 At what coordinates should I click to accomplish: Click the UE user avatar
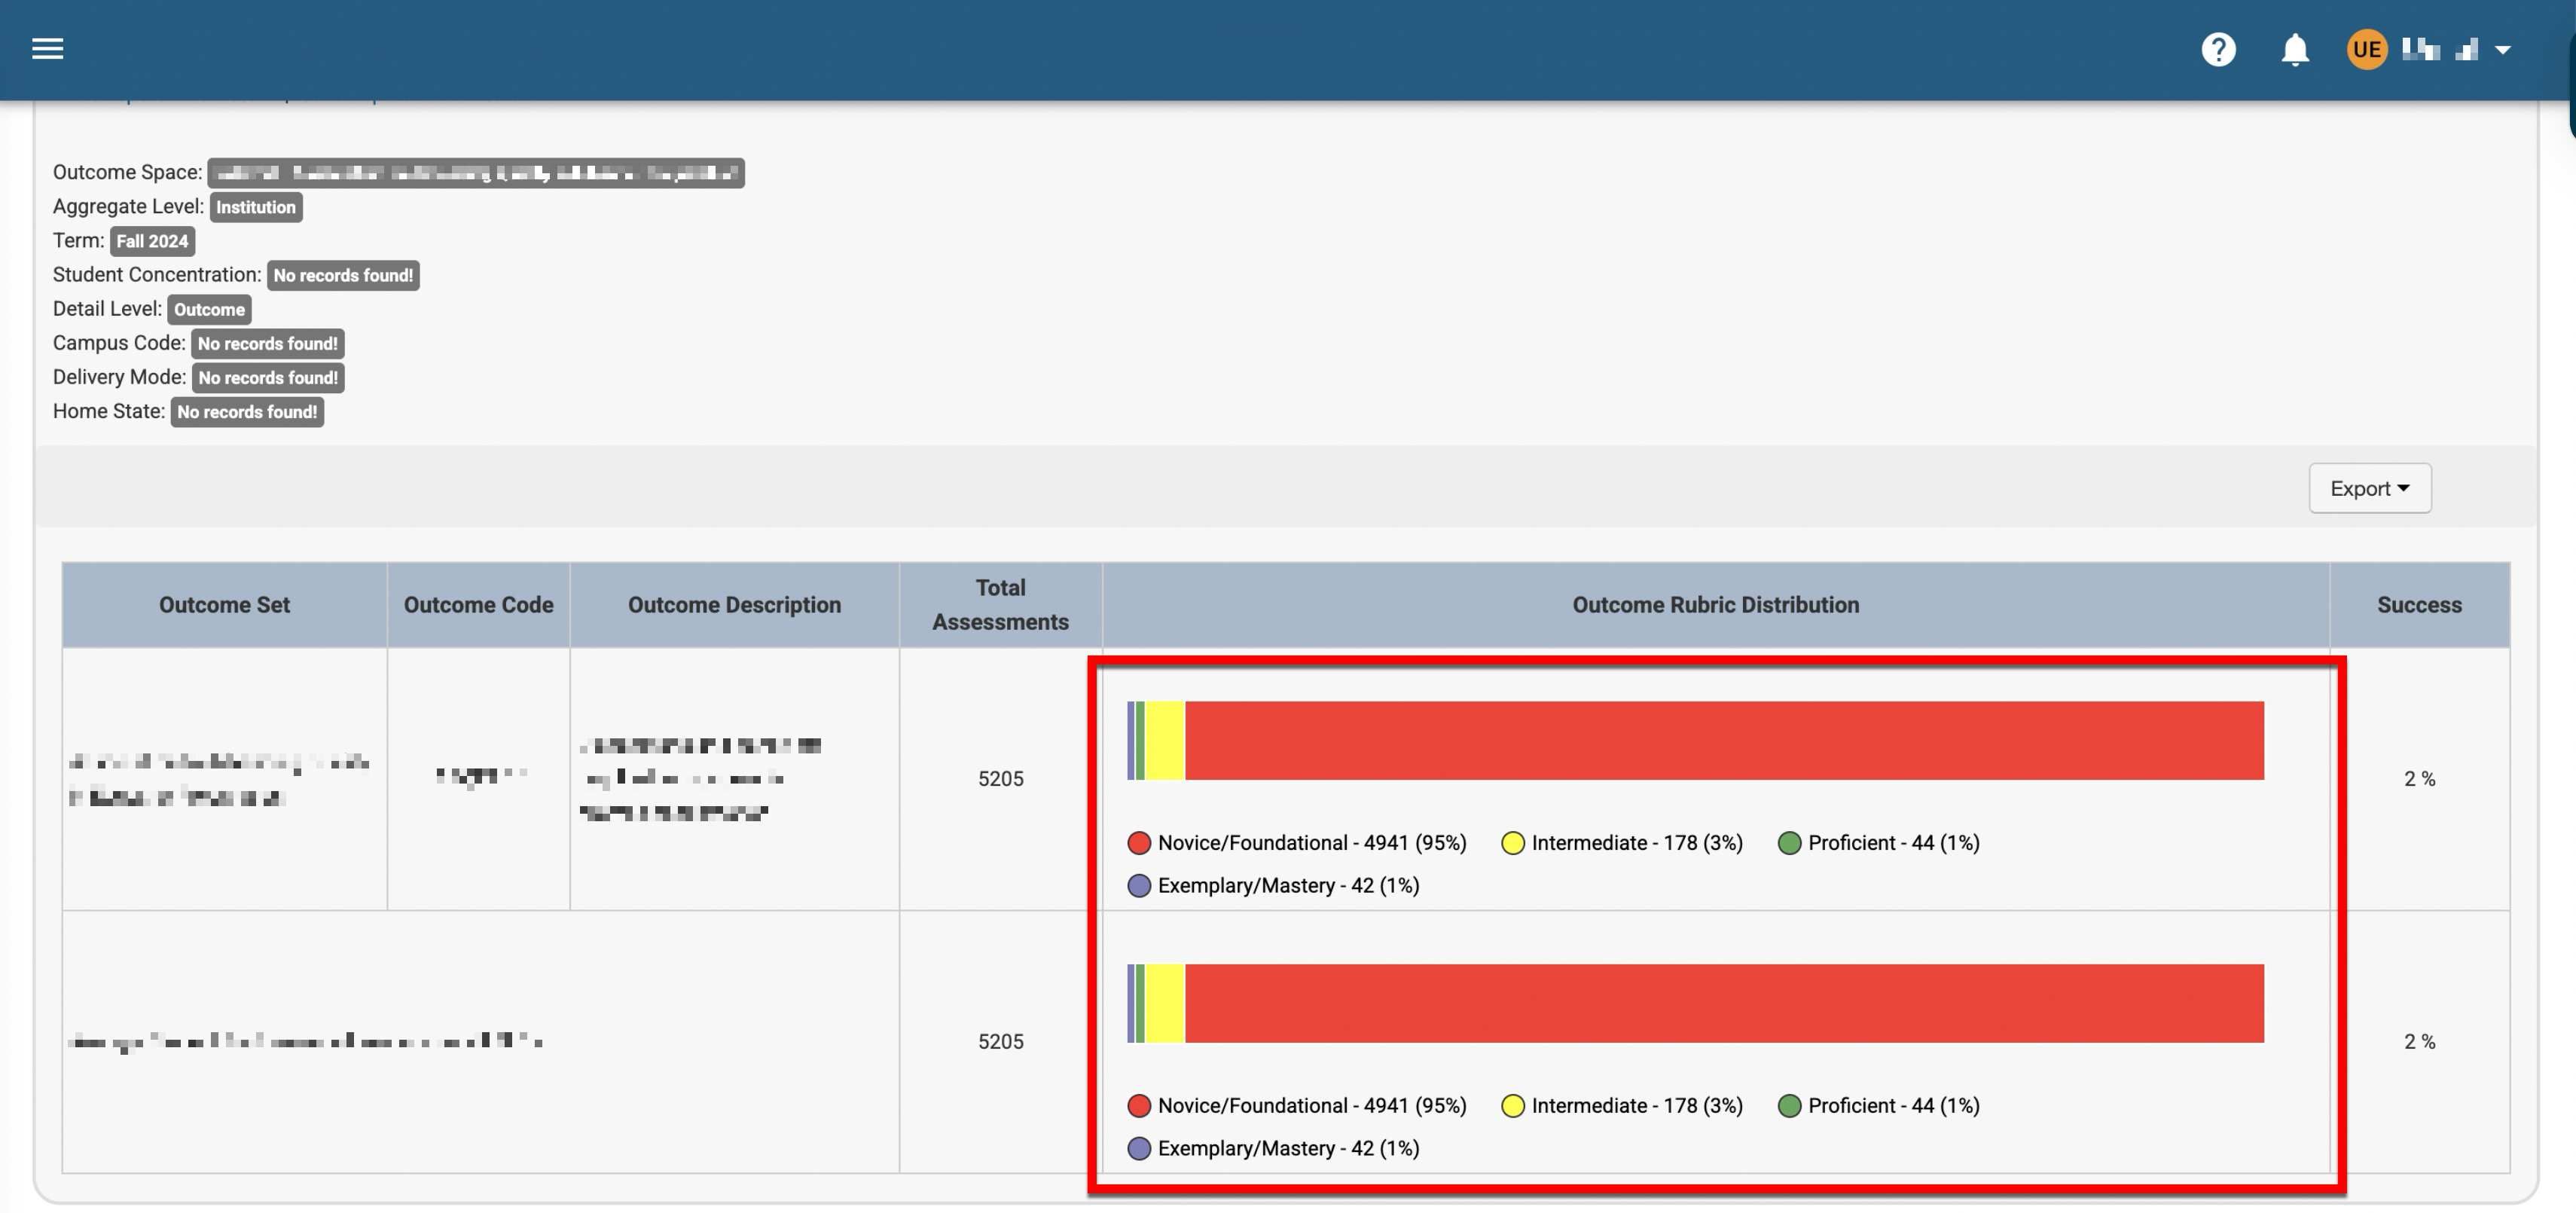pyautogui.click(x=2366, y=49)
